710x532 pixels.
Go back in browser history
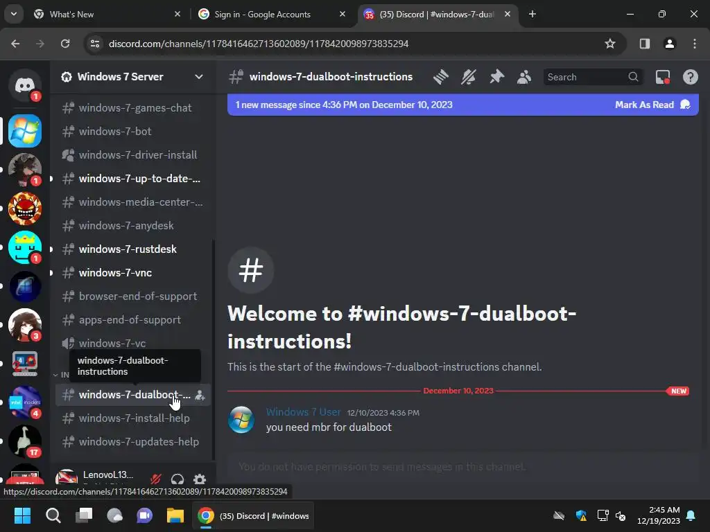(x=15, y=44)
